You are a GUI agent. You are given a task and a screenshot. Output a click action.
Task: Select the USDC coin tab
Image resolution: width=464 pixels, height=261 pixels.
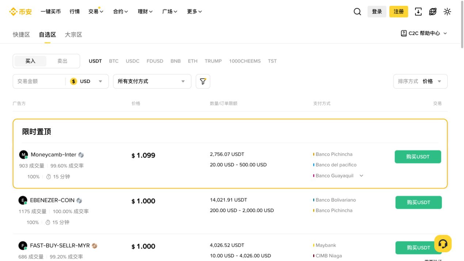click(133, 61)
